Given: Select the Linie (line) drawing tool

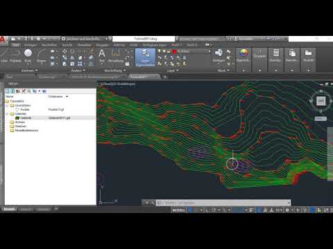Looking at the screenshot, I should coord(4,56).
